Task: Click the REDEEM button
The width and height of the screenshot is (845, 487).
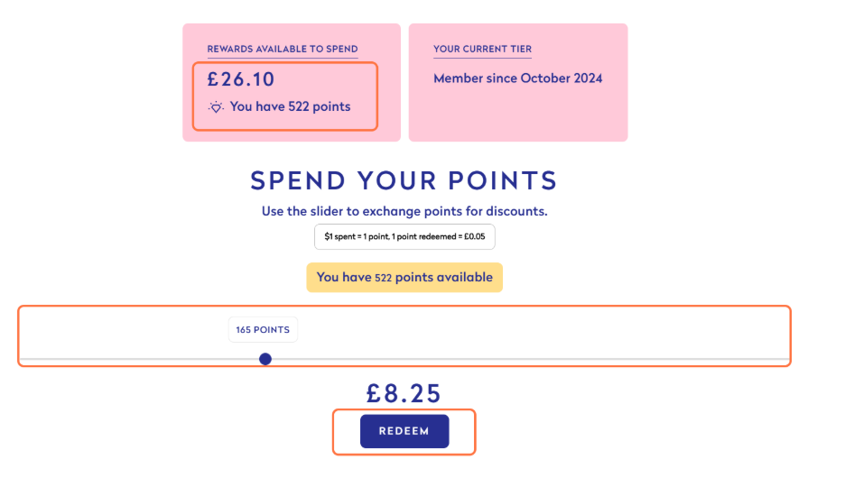Action: pyautogui.click(x=404, y=431)
